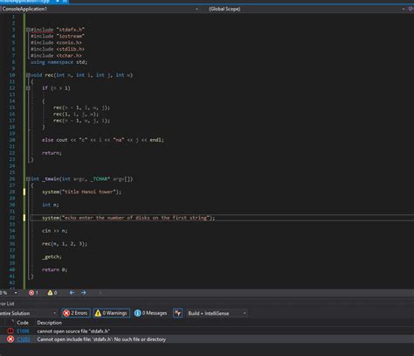Sort error list by Description column

[49, 323]
